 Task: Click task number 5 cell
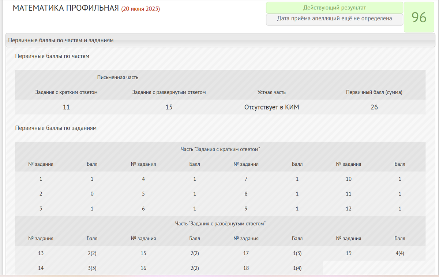pos(143,194)
